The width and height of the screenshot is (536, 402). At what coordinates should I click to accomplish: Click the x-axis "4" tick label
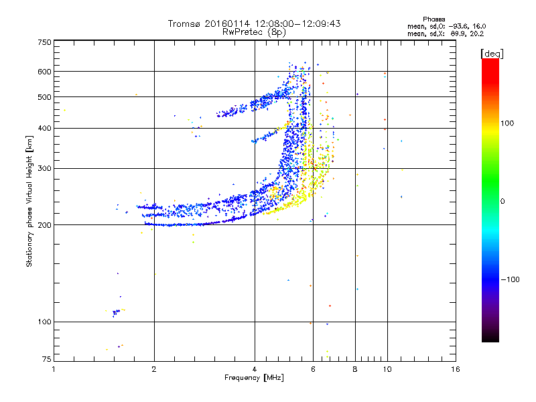255,369
